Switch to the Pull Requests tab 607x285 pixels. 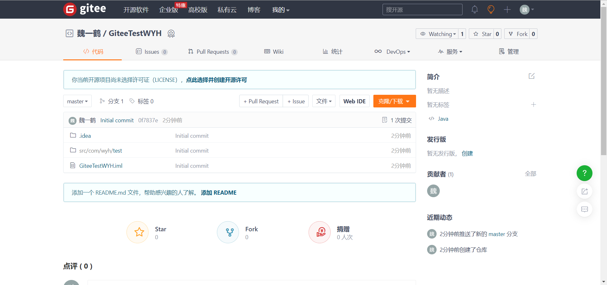[x=213, y=52]
